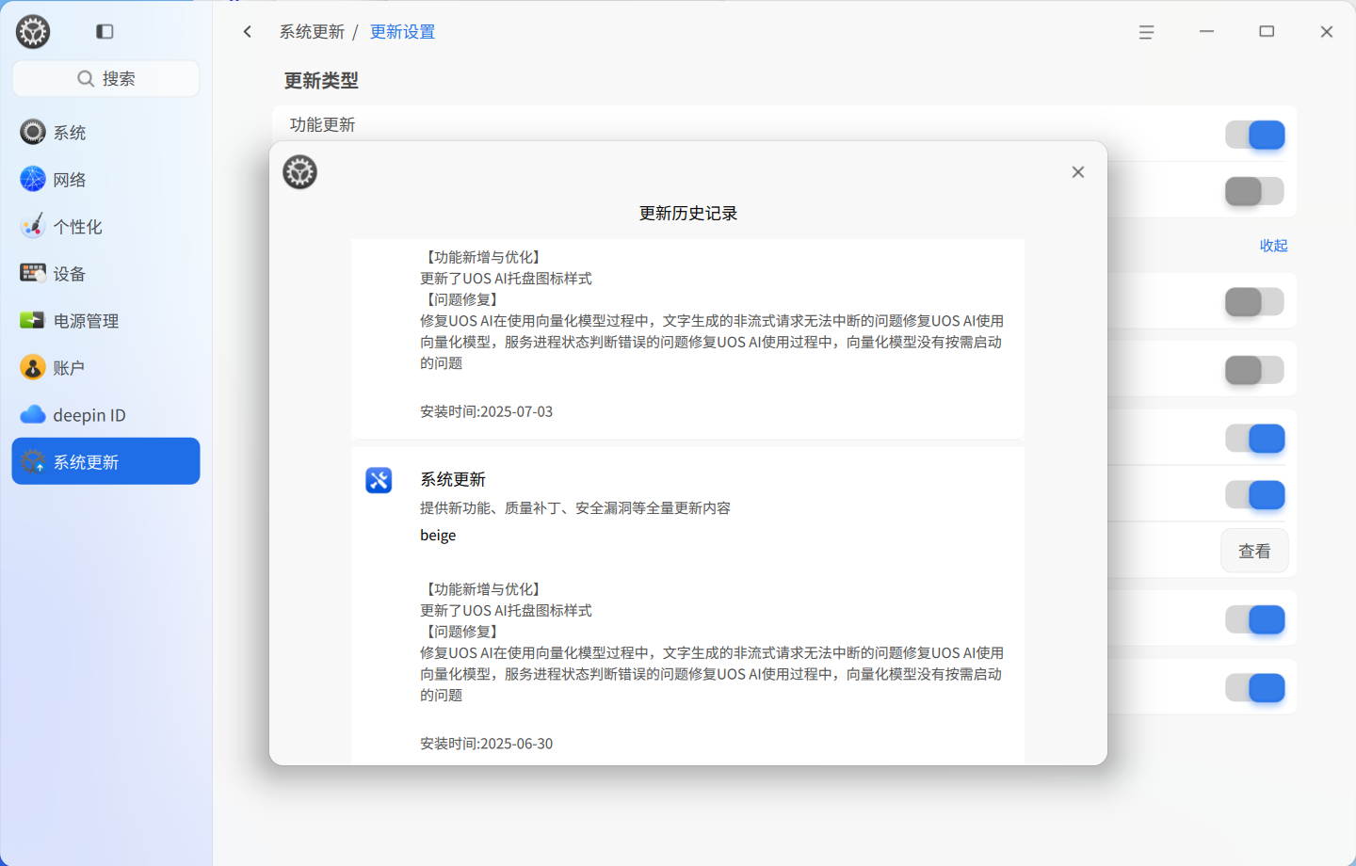This screenshot has width=1356, height=866.
Task: Maximize the control center window
Action: coord(1267,32)
